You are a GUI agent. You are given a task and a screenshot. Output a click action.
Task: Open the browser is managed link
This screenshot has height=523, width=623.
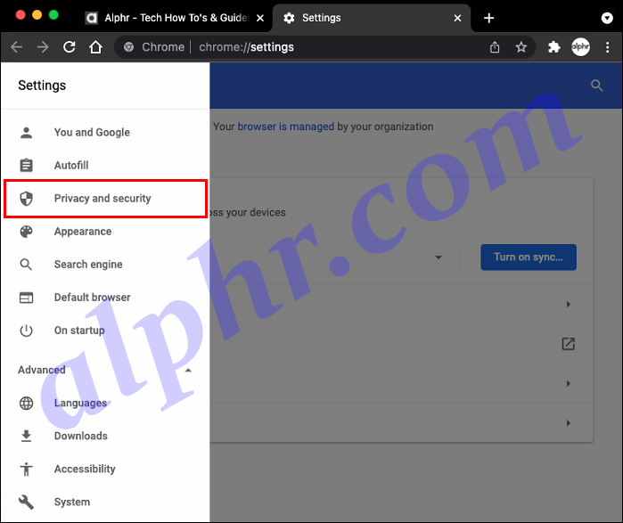(x=286, y=127)
